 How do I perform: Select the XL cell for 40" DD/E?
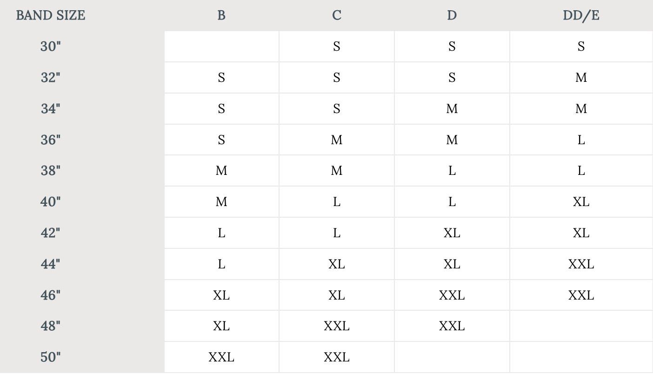[581, 202]
